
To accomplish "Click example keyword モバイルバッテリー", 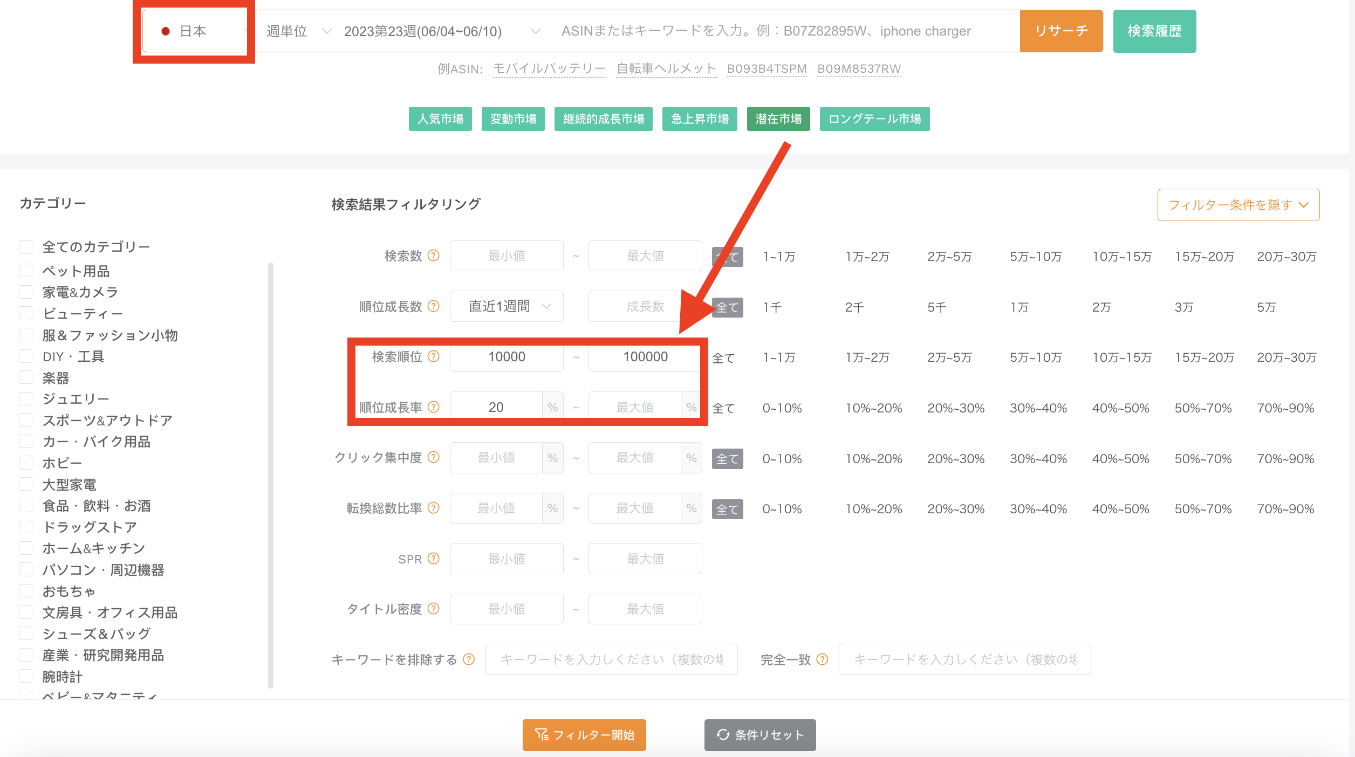I will pos(549,69).
